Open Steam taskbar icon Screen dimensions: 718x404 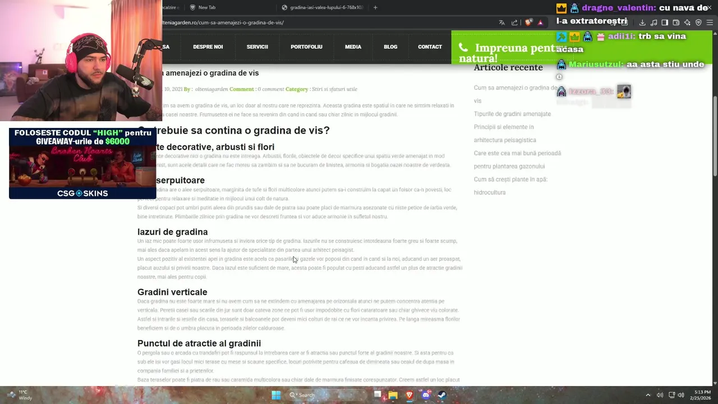[x=442, y=395]
